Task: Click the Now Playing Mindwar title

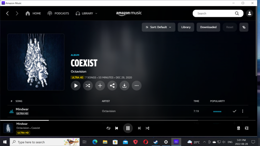Action: click(x=22, y=124)
